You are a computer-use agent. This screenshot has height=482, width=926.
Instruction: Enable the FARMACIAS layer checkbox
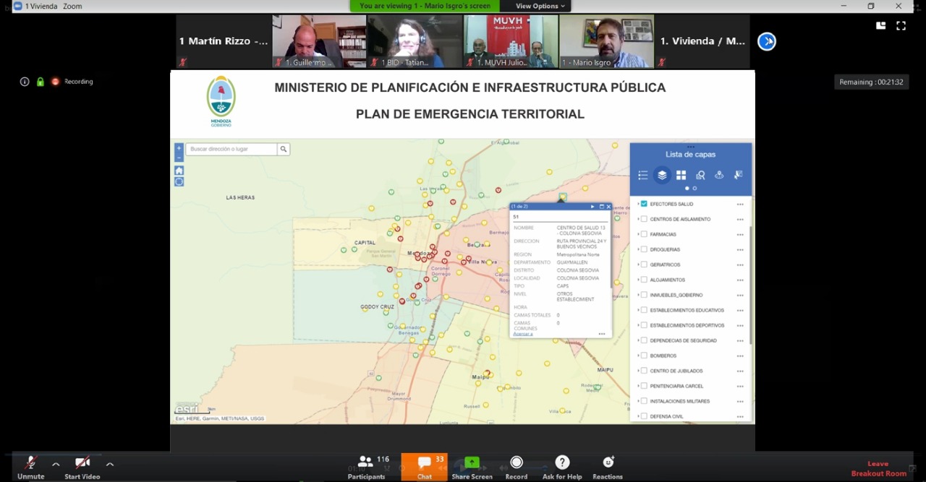[644, 234]
